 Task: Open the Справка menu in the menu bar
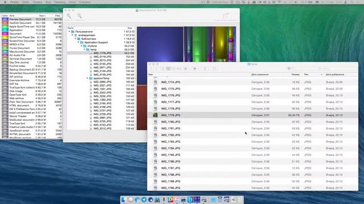tap(85, 2)
